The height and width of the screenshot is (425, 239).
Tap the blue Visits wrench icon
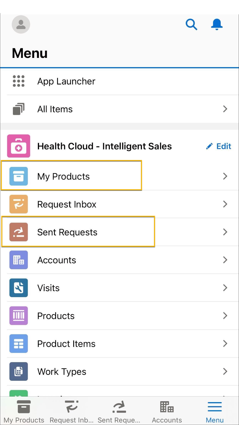pos(19,288)
